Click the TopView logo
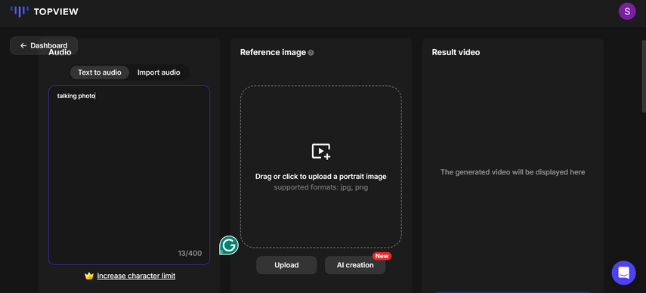This screenshot has width=646, height=293. pyautogui.click(x=44, y=11)
